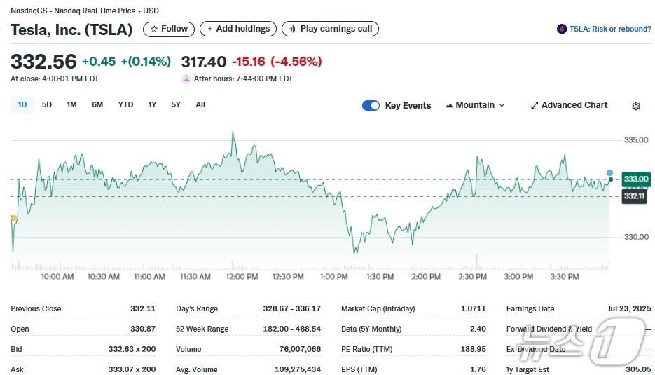Click the purple icon beside TSLA: Risk or rebound
Image resolution: width=655 pixels, height=375 pixels.
[x=561, y=29]
